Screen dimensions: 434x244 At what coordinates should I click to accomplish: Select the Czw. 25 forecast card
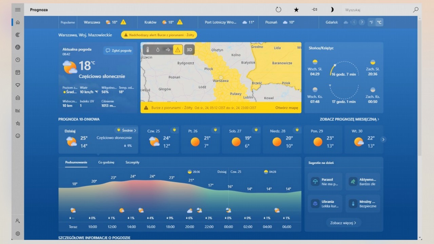[x=159, y=140]
